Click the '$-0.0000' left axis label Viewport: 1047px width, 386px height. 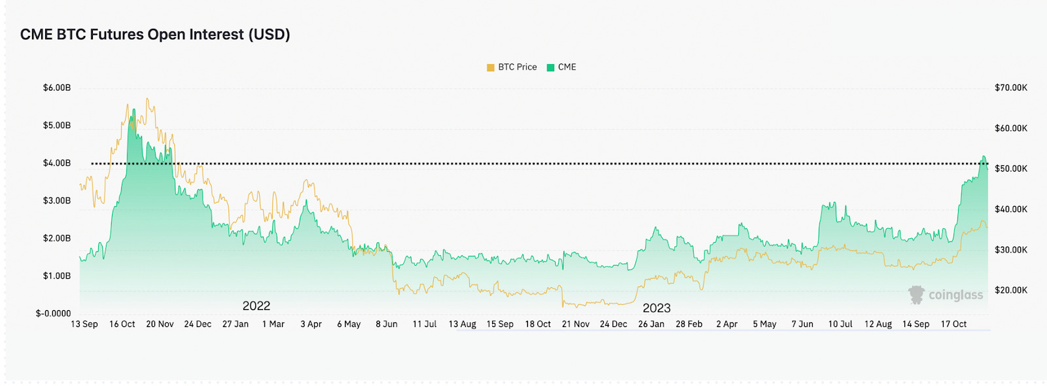(x=53, y=313)
